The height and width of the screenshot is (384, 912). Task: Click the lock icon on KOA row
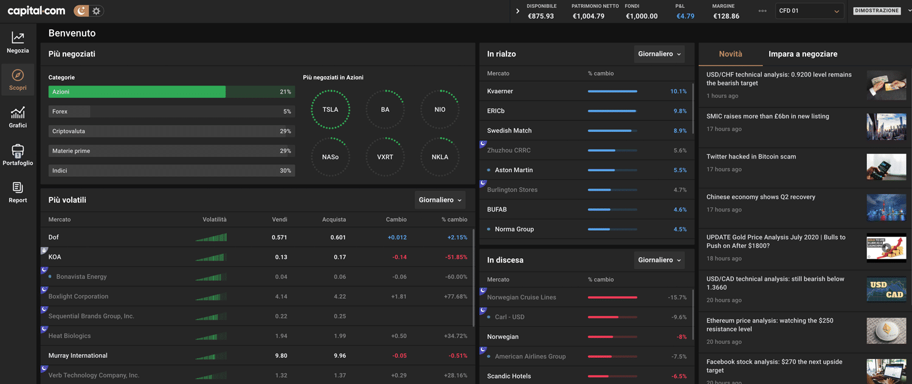pyautogui.click(x=44, y=250)
